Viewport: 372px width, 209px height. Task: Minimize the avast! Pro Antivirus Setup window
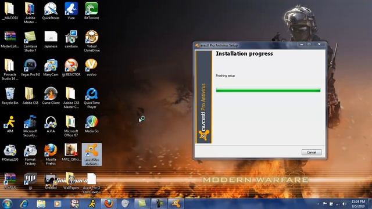click(x=302, y=45)
